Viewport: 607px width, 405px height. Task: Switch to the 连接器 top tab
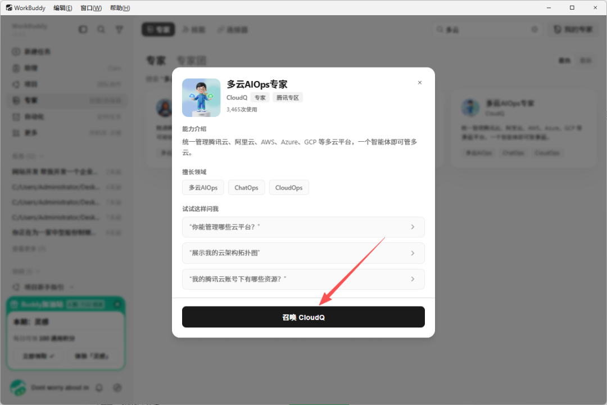click(232, 29)
